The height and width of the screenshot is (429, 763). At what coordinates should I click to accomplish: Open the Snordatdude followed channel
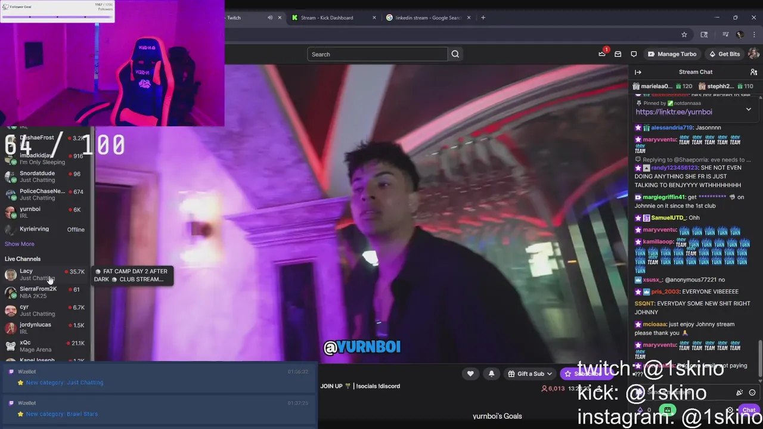click(x=45, y=177)
